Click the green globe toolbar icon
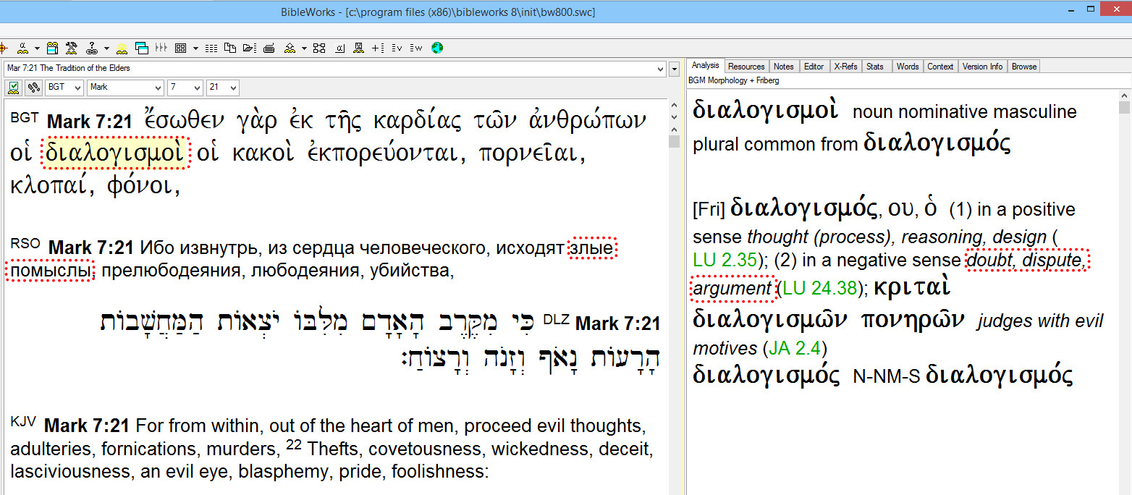The height and width of the screenshot is (495, 1132). pos(436,48)
